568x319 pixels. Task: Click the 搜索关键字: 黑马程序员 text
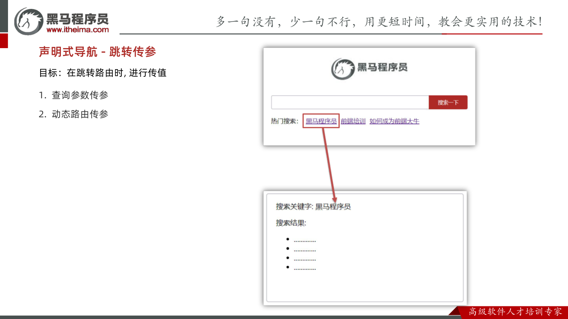tap(313, 206)
